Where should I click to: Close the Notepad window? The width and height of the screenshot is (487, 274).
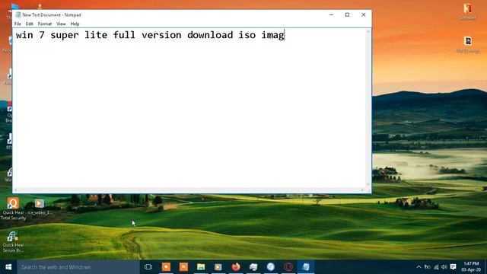point(364,14)
